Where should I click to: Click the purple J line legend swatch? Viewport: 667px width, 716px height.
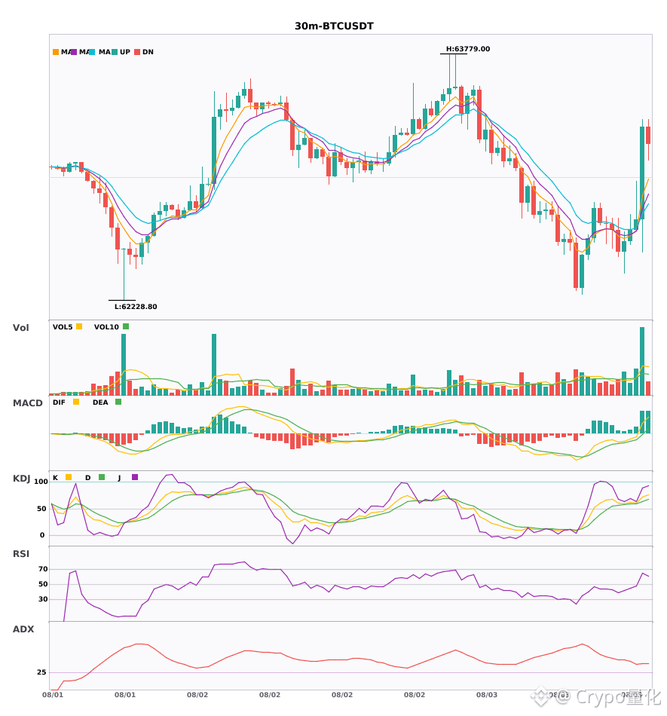point(135,477)
